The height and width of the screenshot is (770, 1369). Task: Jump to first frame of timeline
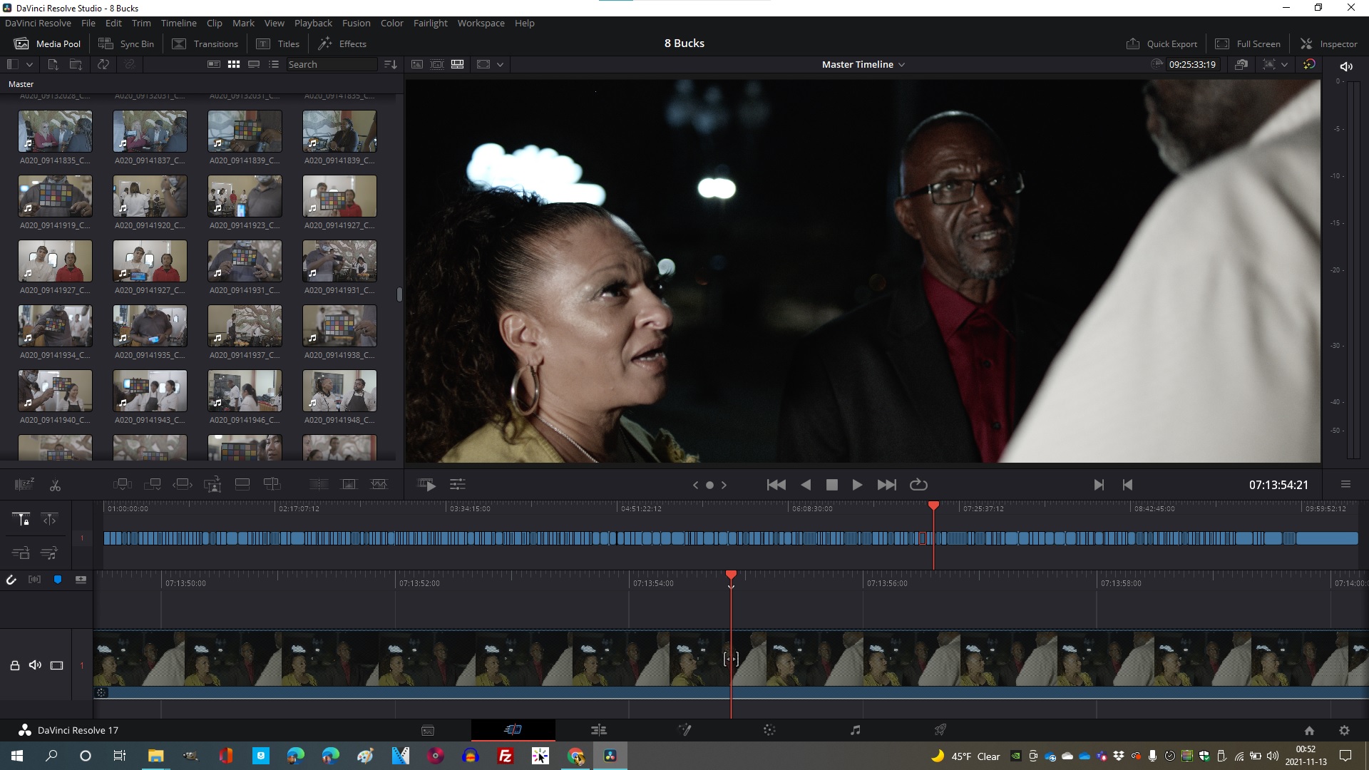tap(776, 485)
